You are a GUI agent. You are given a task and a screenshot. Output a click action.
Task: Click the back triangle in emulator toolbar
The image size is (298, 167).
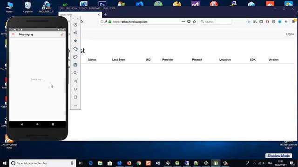[75, 81]
